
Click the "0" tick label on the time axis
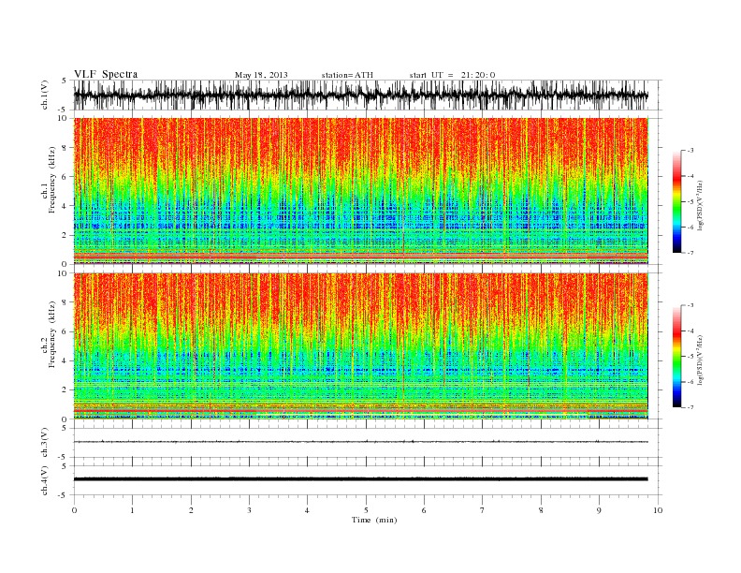pyautogui.click(x=74, y=510)
